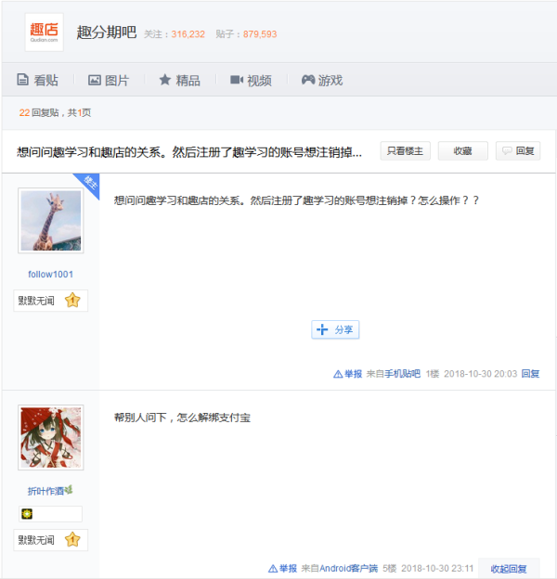The image size is (557, 579).
Task: Click 回复 on the 1楼 post
Action: pyautogui.click(x=530, y=374)
